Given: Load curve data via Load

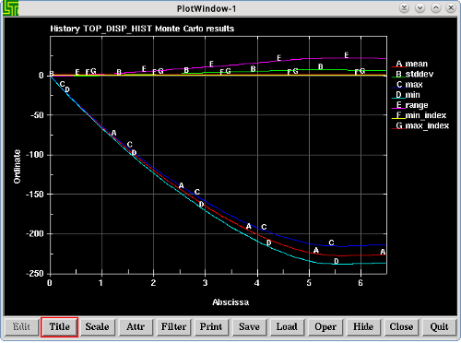Looking at the screenshot, I should pos(288,327).
